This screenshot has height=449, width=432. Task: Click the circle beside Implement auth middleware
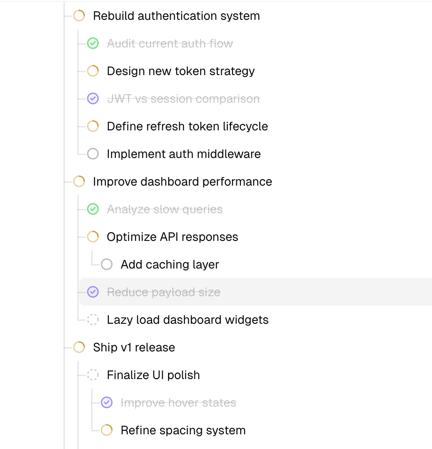pyautogui.click(x=93, y=154)
